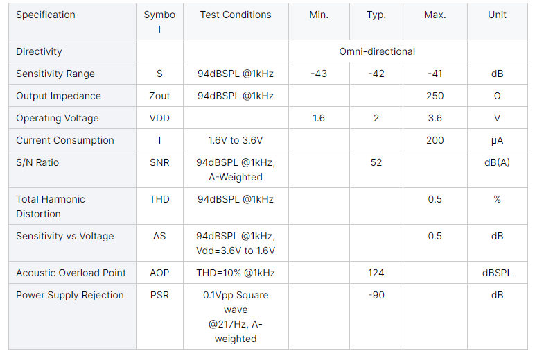Select the dB(A) unit cell

pos(497,162)
